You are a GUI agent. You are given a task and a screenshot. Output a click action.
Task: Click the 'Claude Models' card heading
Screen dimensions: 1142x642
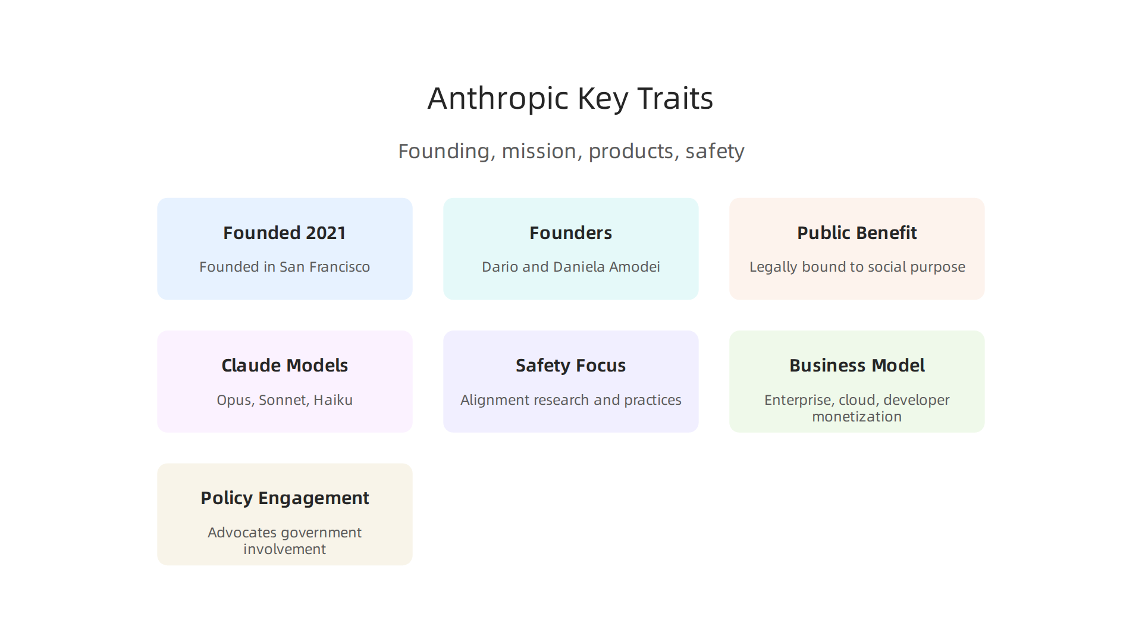[x=284, y=366]
